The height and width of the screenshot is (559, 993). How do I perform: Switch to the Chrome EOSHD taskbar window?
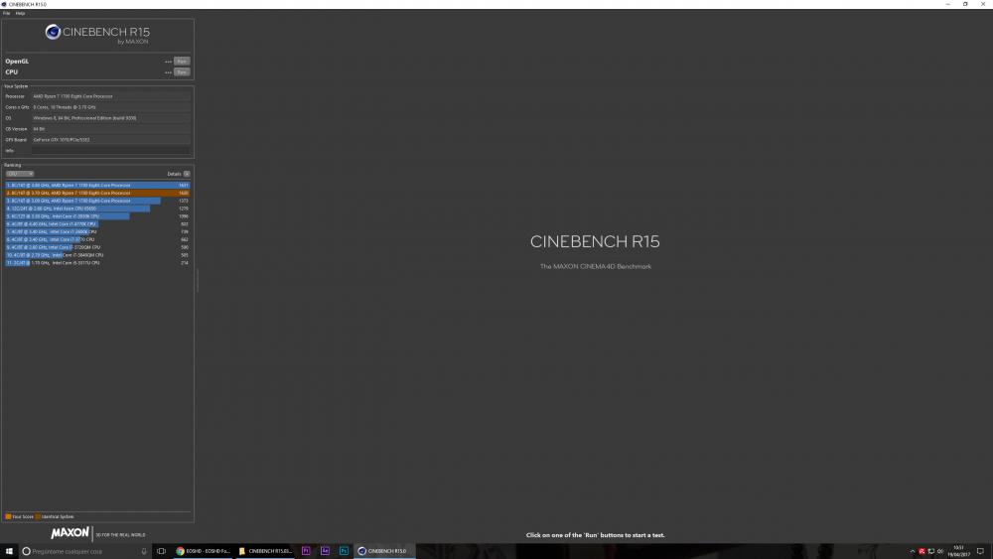tap(204, 551)
